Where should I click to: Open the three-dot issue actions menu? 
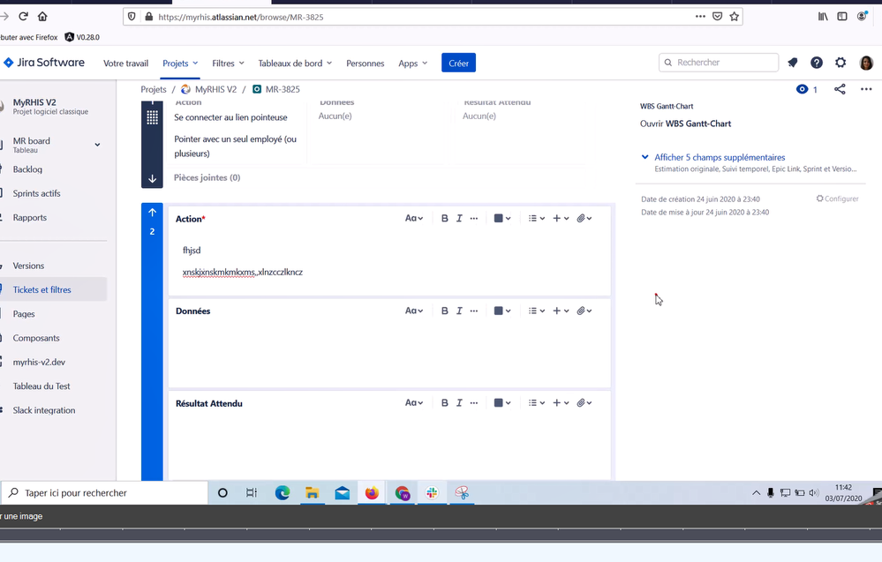(x=866, y=89)
